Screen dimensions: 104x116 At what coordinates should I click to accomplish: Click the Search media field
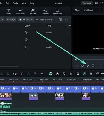(x=46, y=20)
